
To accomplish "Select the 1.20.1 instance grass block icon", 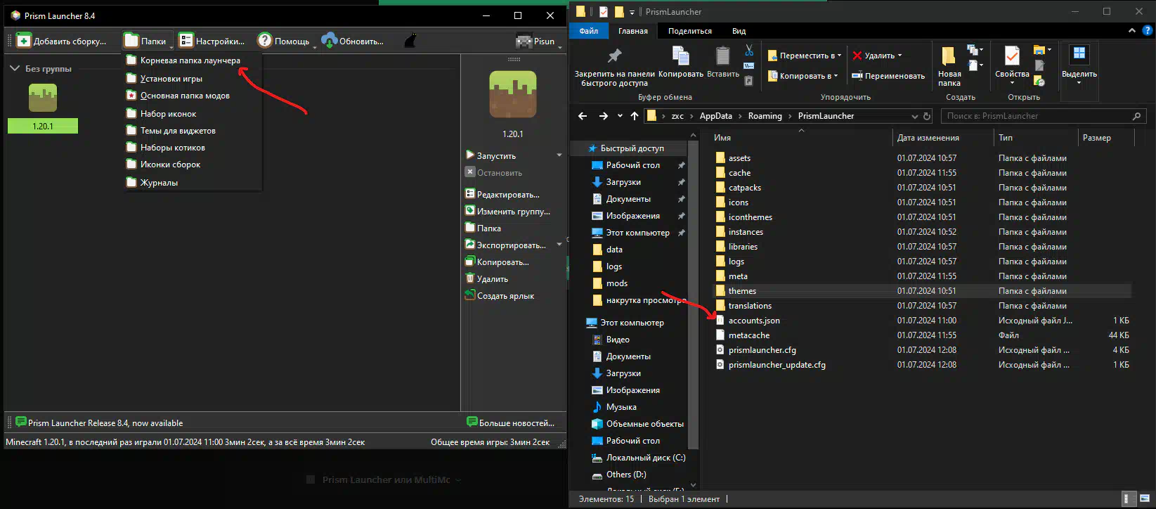I will tap(43, 98).
